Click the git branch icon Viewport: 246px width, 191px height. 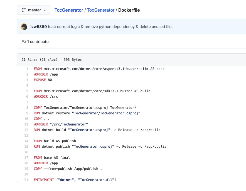tap(24, 10)
